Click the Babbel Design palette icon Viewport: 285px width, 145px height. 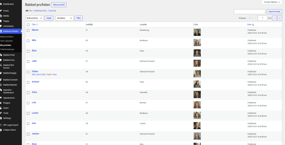[1, 73]
